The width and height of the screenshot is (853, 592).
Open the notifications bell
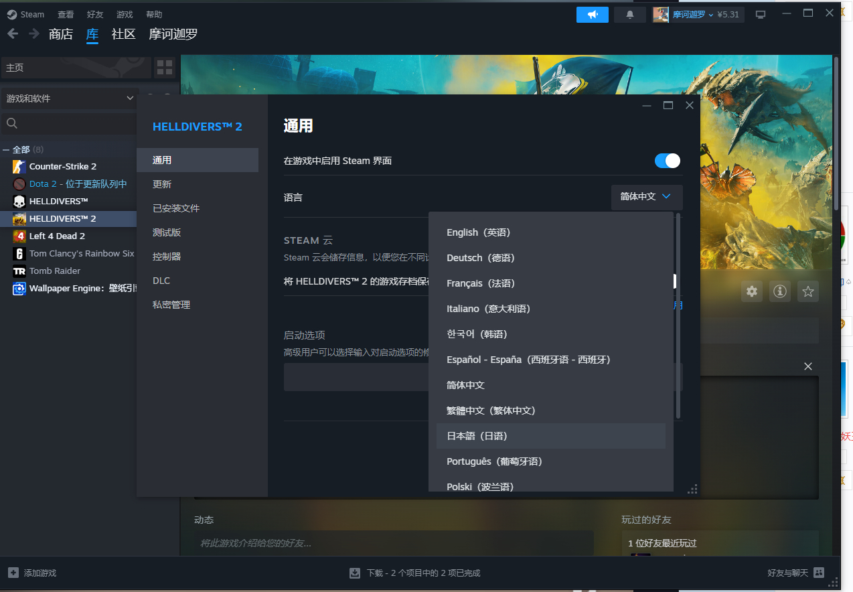pyautogui.click(x=630, y=14)
